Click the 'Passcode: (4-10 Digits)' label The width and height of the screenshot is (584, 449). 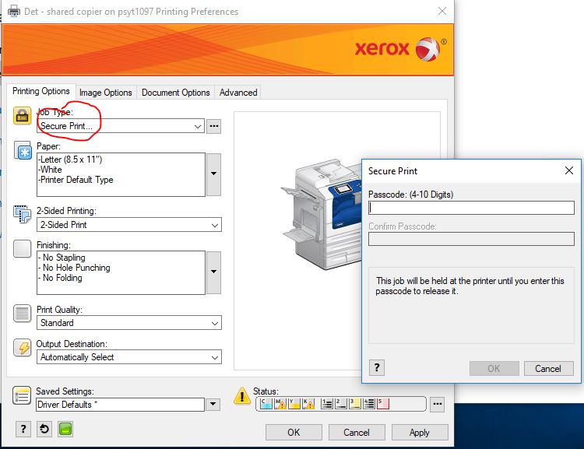point(411,195)
